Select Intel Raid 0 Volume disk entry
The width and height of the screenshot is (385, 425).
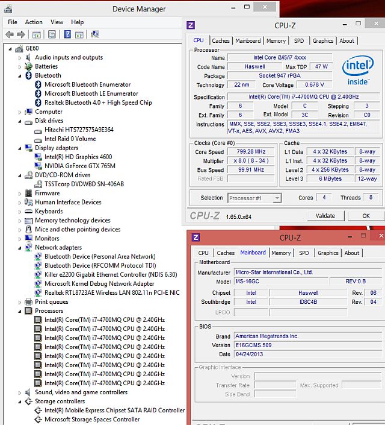[x=70, y=139]
